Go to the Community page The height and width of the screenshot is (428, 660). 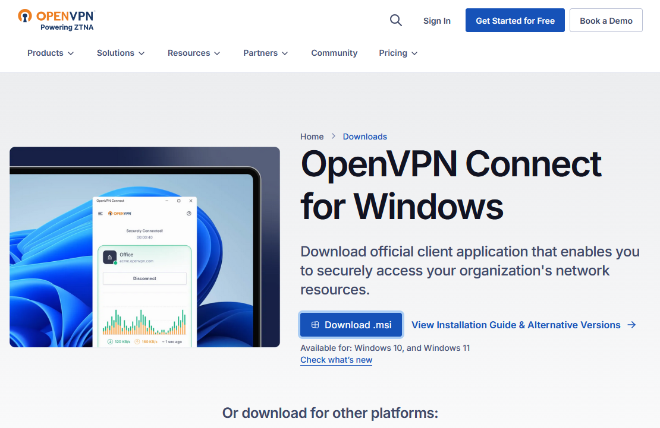tap(334, 53)
